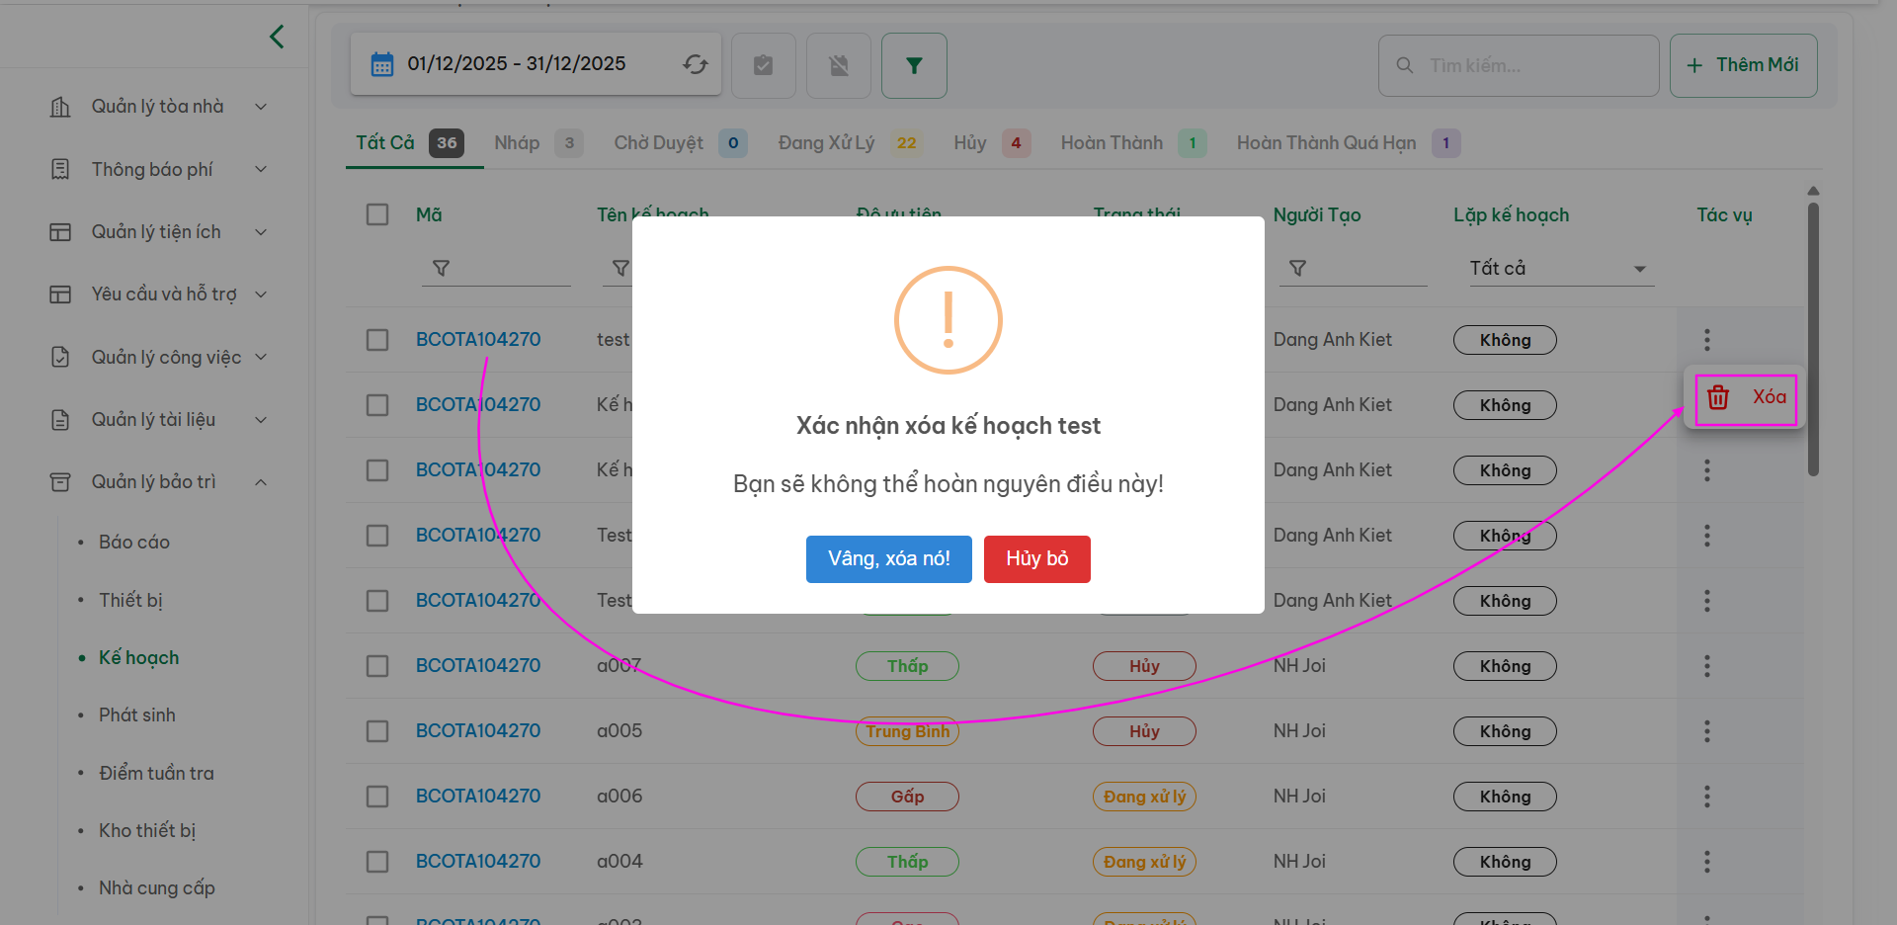Select Xóa from the row action menu
Screen dimensions: 1897x925
point(1746,398)
